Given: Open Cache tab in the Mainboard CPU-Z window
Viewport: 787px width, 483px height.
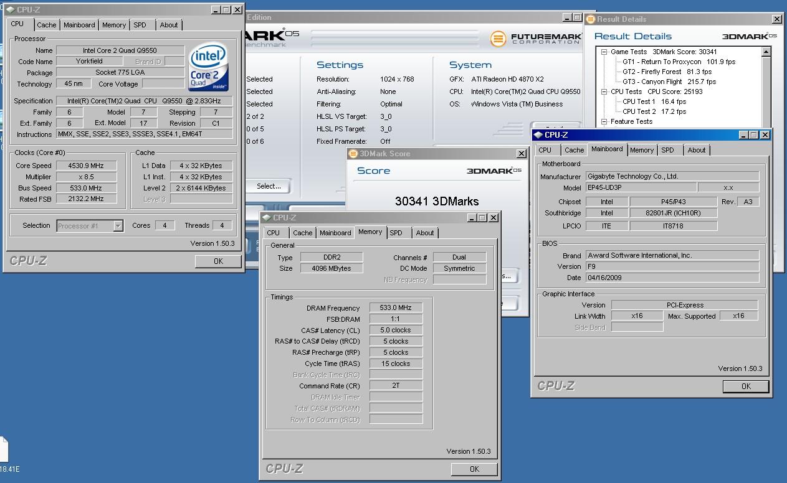Looking at the screenshot, I should point(575,150).
